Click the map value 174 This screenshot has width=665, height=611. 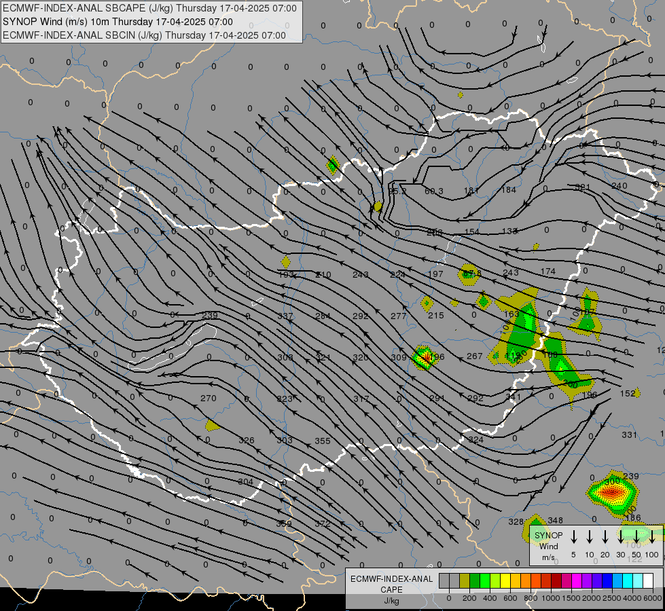coord(548,272)
